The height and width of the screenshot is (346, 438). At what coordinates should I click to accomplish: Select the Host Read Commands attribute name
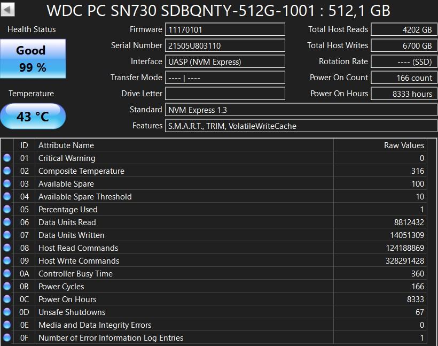tap(78, 248)
